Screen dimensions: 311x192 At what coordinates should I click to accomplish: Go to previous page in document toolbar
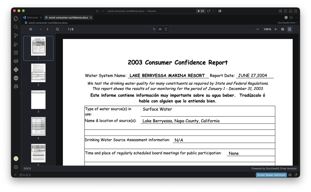[x=41, y=29]
